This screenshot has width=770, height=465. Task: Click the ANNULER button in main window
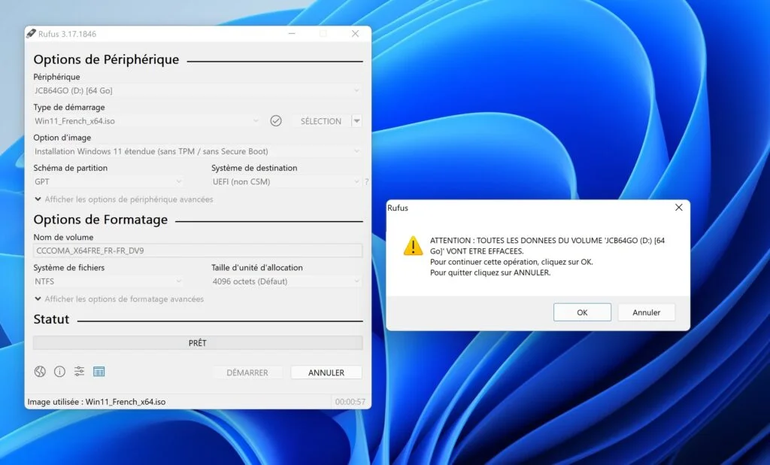326,372
